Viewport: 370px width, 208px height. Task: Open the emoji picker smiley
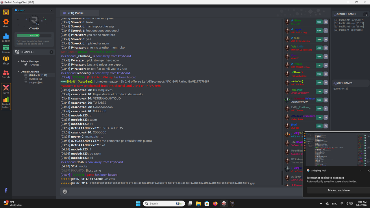click(65, 192)
